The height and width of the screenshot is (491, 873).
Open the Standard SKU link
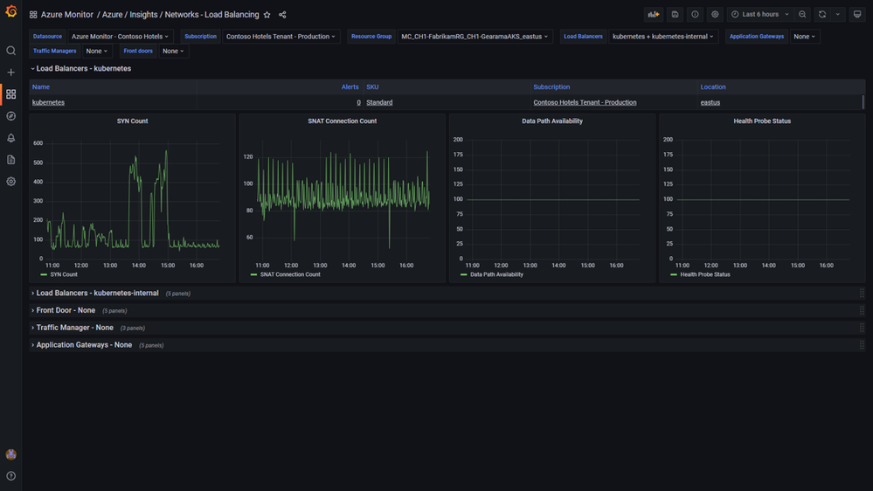(x=379, y=102)
